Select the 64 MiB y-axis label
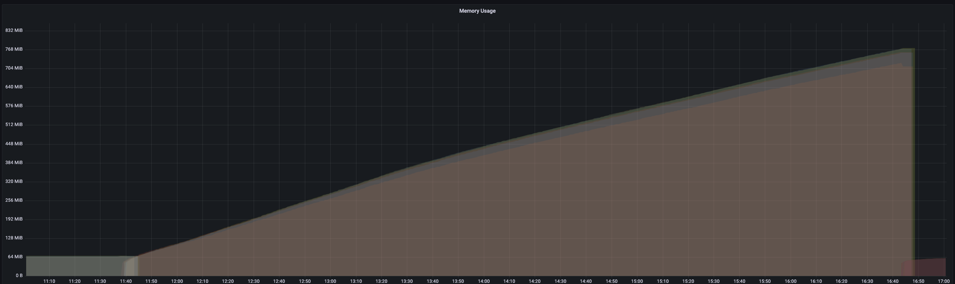The height and width of the screenshot is (284, 955). click(x=15, y=257)
